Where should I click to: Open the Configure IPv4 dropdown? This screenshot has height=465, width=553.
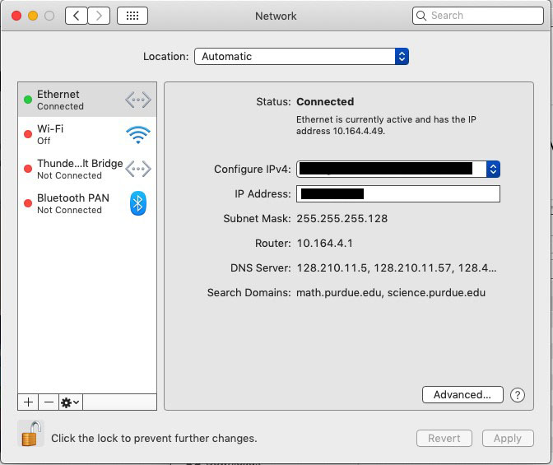(398, 169)
